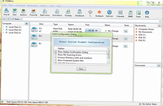Navigate forward with the right arrow
The height and width of the screenshot is (106, 163).
9,19
